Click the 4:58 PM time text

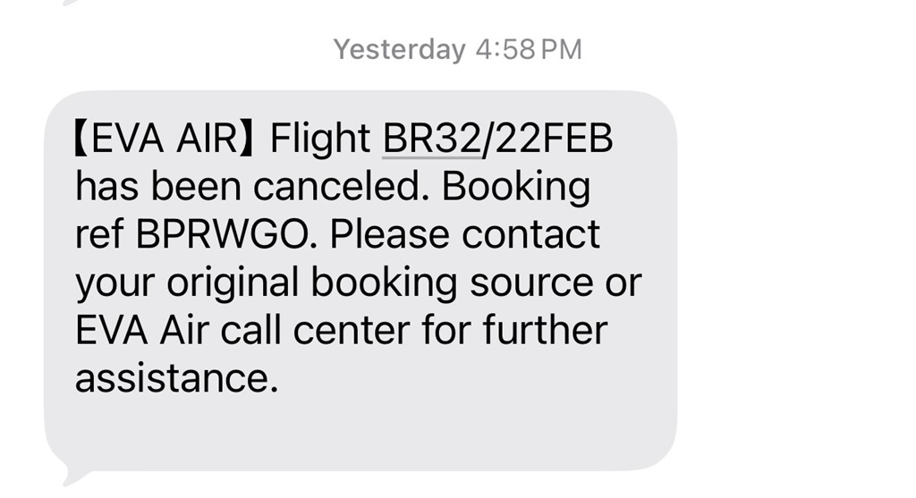coord(529,49)
